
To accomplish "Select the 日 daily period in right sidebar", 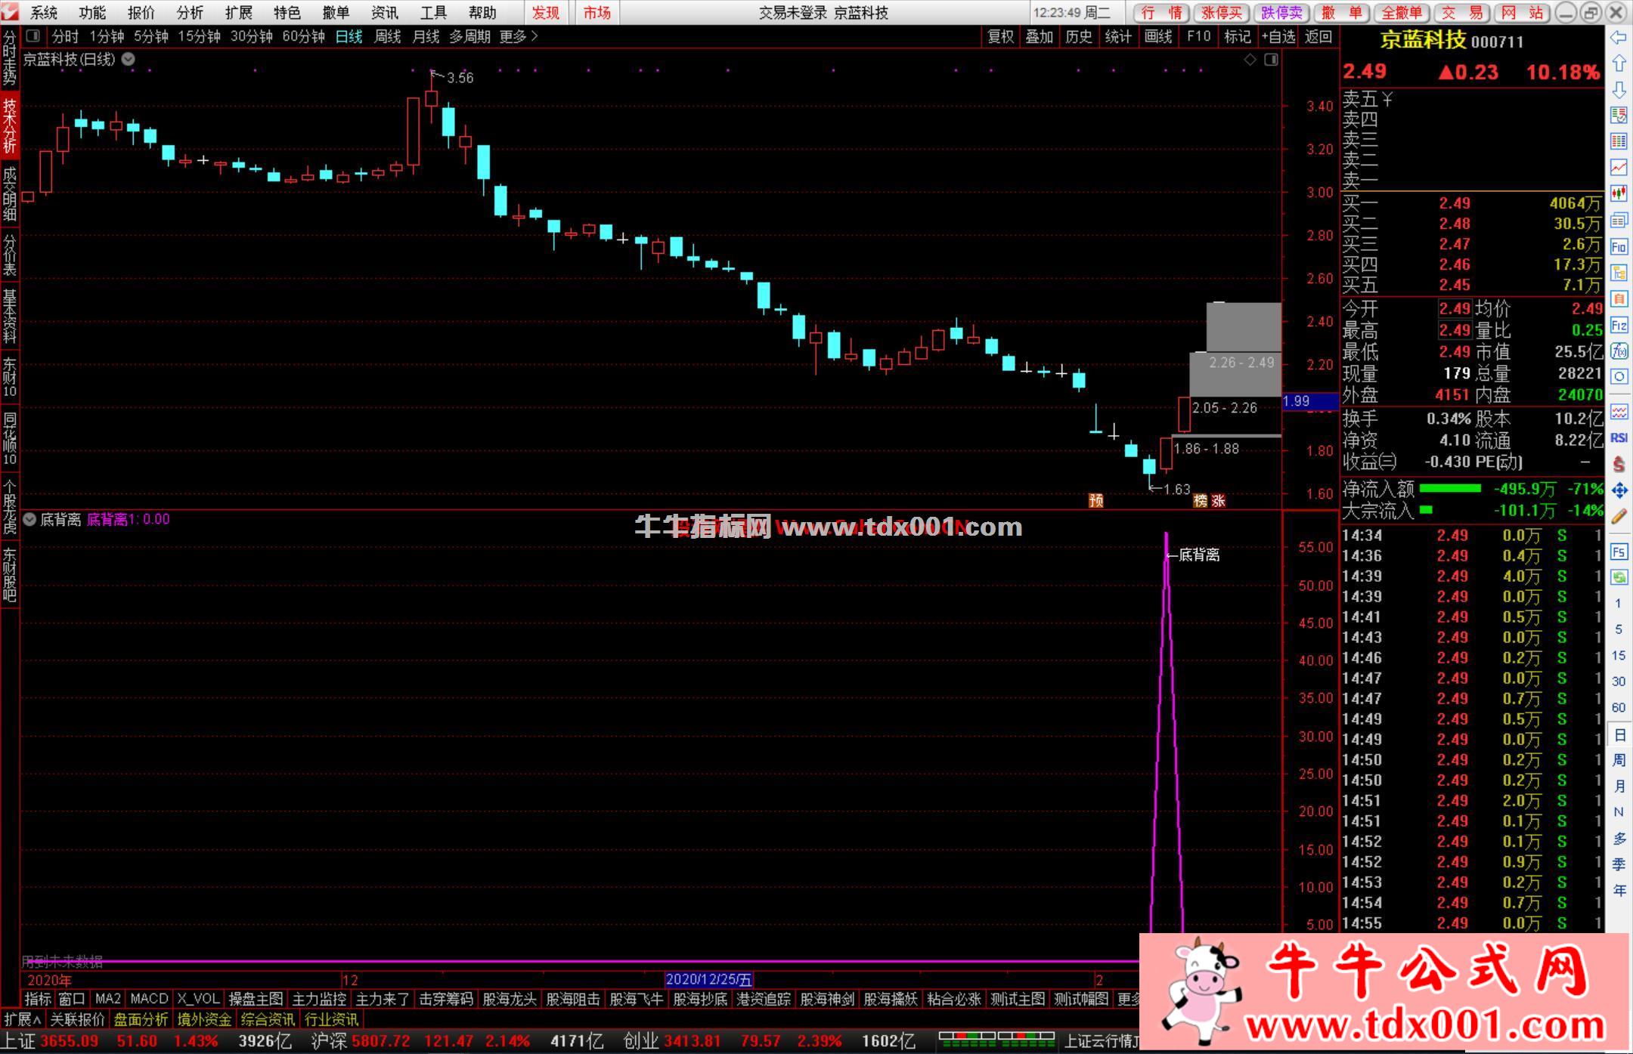I will 1619,734.
